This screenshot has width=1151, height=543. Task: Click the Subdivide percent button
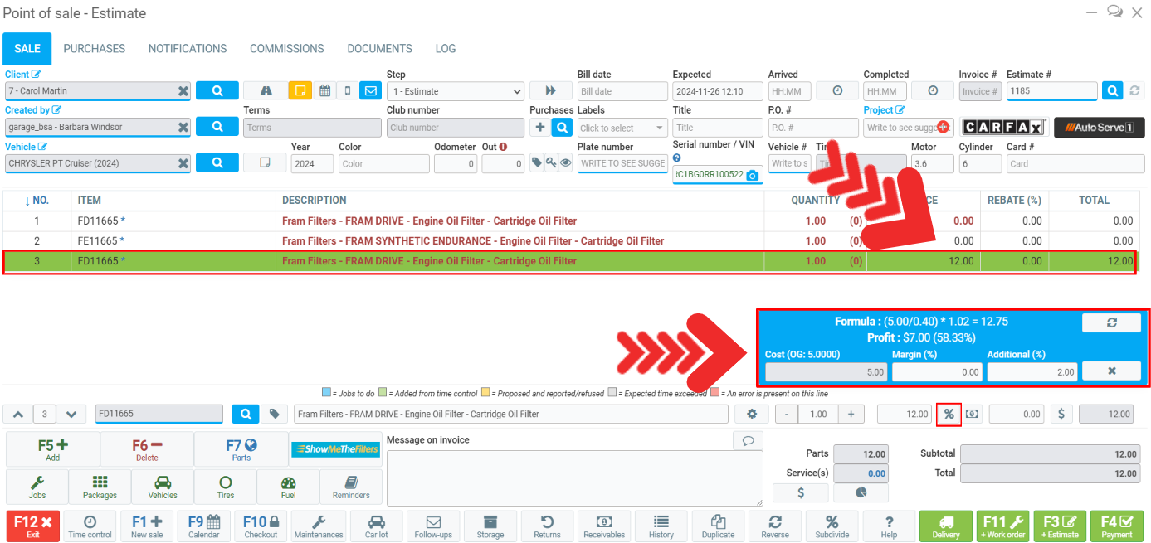coord(832,526)
